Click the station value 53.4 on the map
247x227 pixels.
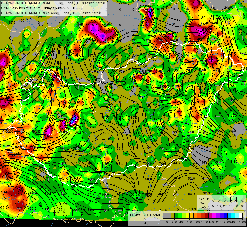coord(205,147)
